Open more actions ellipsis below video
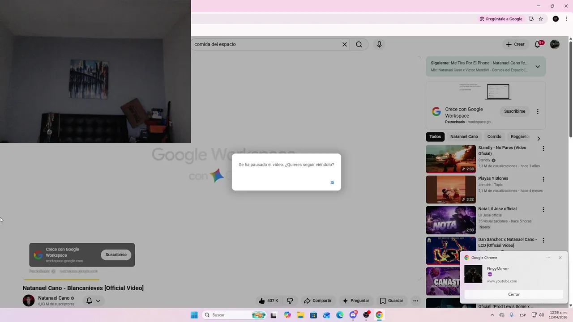573x322 pixels. [x=415, y=301]
